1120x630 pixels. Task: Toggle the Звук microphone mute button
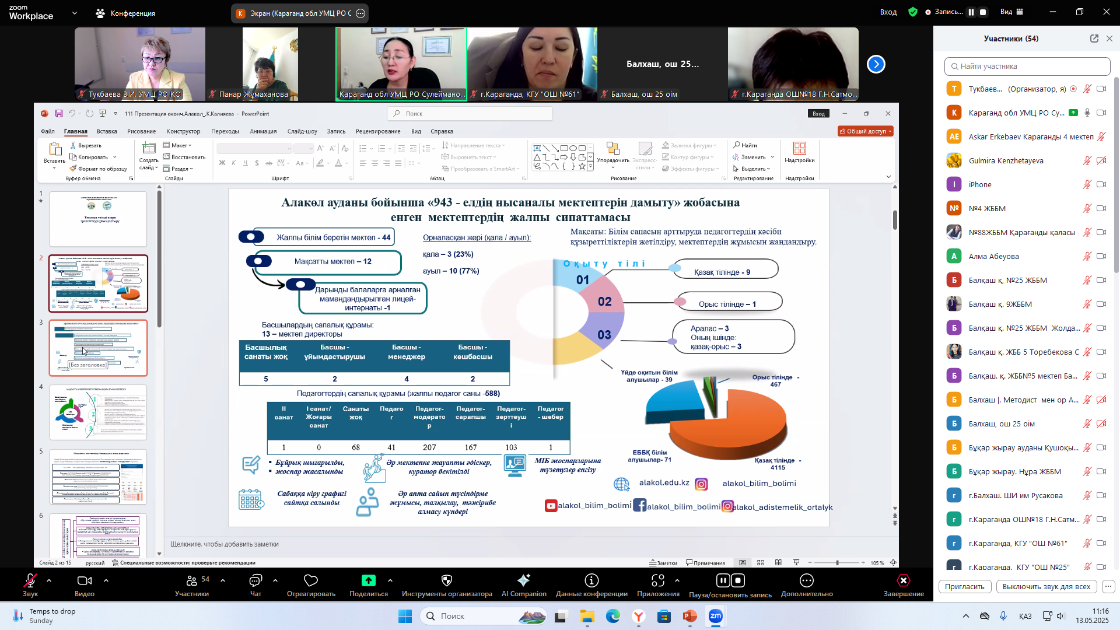(30, 580)
